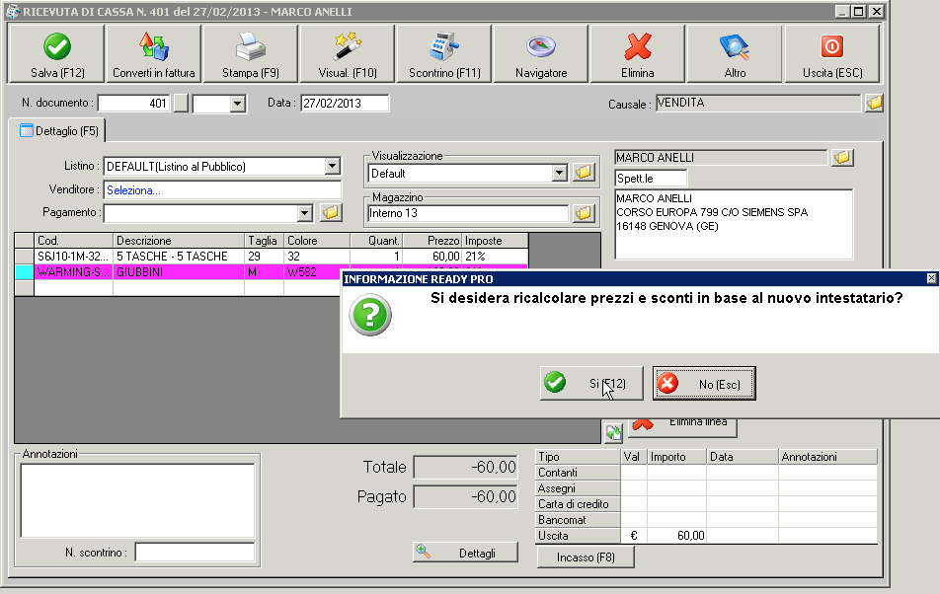Viewport: 940px width, 594px height.
Task: Click the Uscita Importo value 60,00
Action: (676, 536)
